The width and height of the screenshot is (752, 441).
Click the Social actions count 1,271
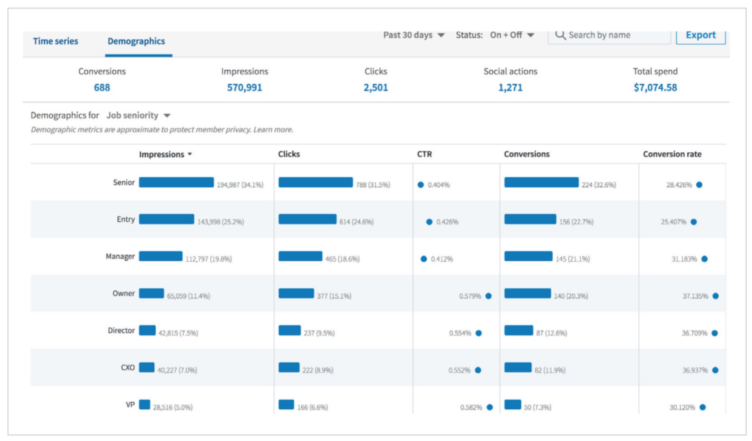pos(510,88)
